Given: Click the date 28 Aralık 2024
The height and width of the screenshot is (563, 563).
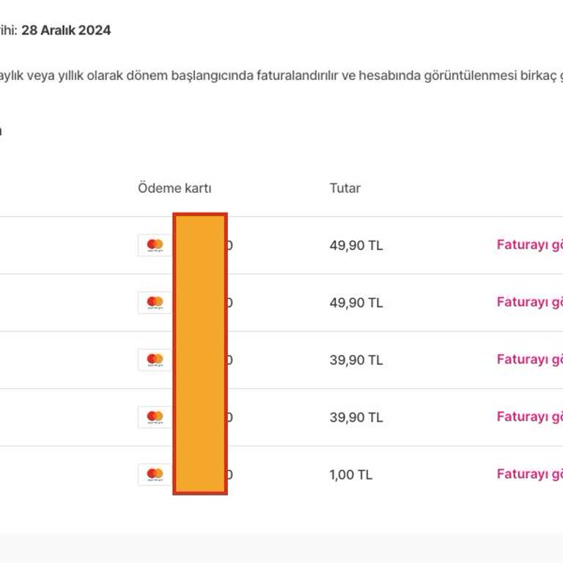Looking at the screenshot, I should tap(66, 31).
